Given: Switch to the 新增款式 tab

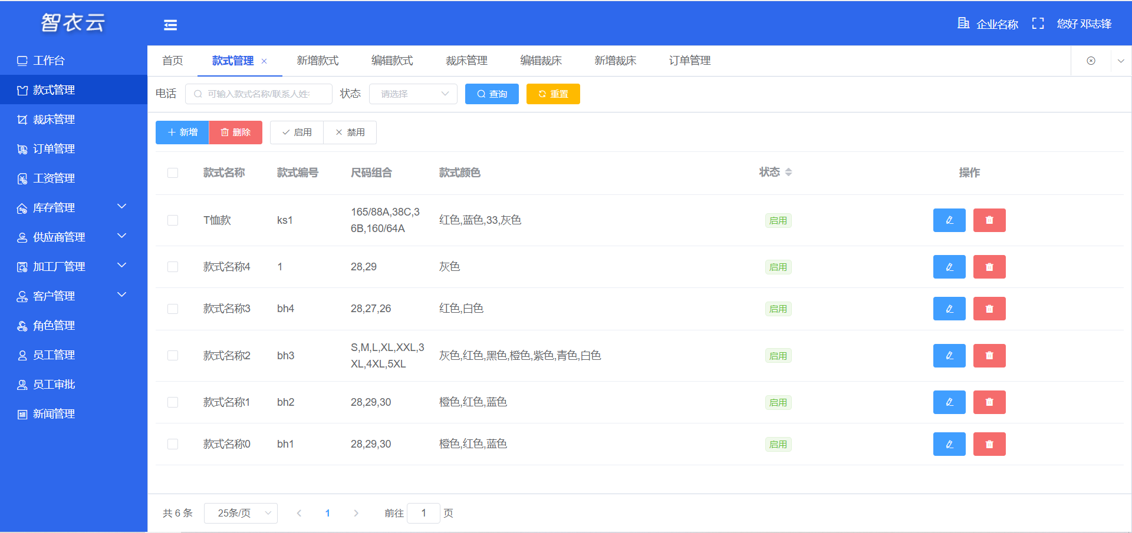Looking at the screenshot, I should [x=318, y=61].
